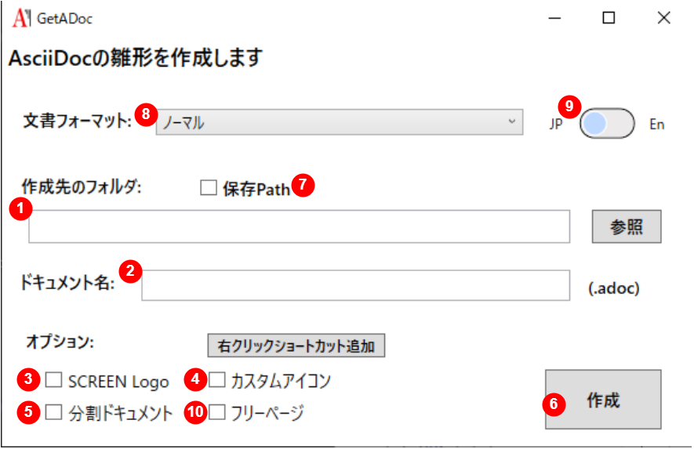The height and width of the screenshot is (449, 694).
Task: Click the red number 7 badge beside 保存Path
Action: (302, 186)
